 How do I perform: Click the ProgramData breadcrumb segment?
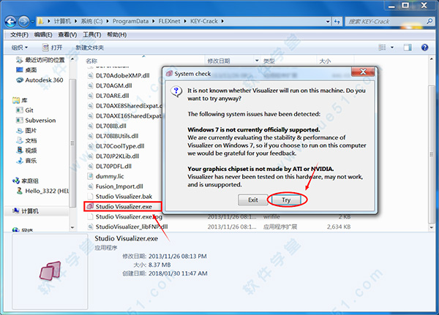pyautogui.click(x=130, y=21)
